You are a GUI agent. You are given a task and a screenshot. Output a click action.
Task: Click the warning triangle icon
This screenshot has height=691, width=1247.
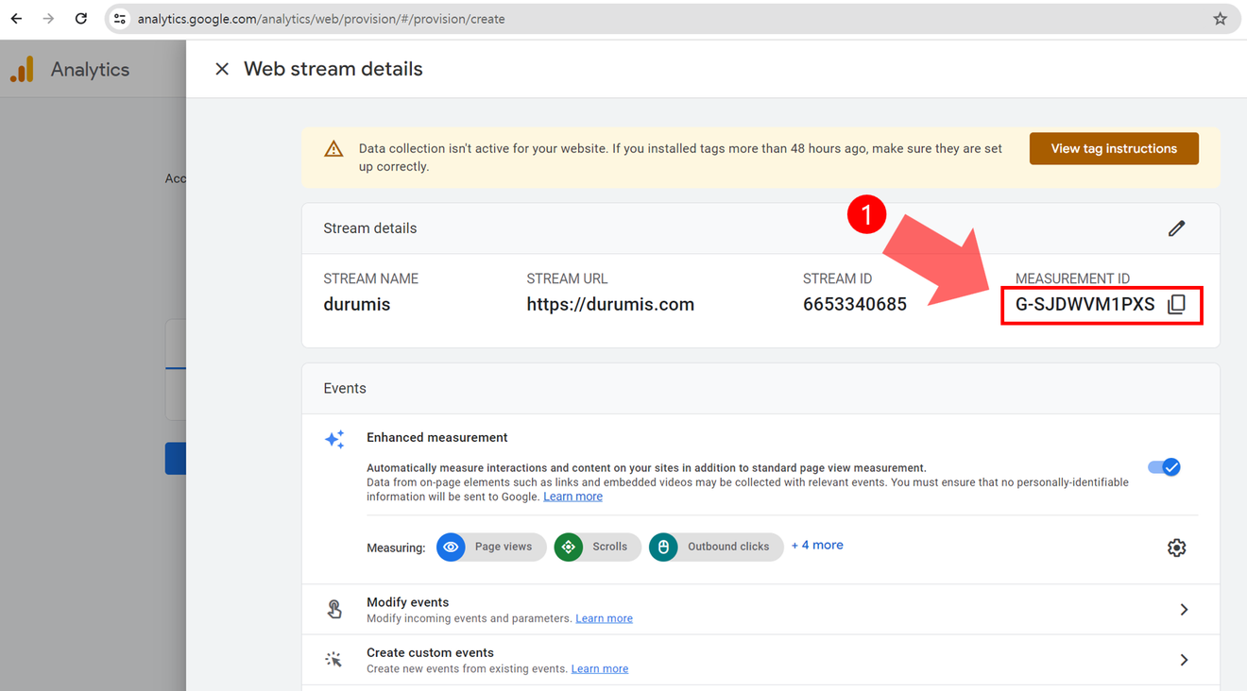point(333,149)
